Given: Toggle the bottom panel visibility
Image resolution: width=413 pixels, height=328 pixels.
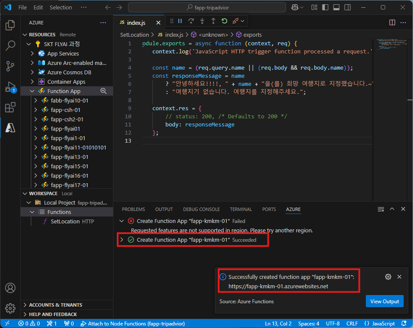Looking at the screenshot, I should 336,7.
